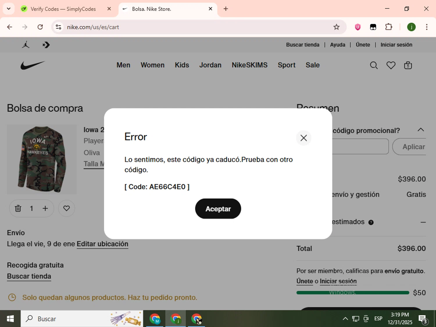Image resolution: width=436 pixels, height=327 pixels.
Task: Click the Total $396.00 amount
Action: tap(411, 249)
